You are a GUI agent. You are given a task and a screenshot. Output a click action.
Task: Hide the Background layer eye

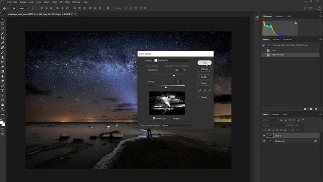(264, 141)
